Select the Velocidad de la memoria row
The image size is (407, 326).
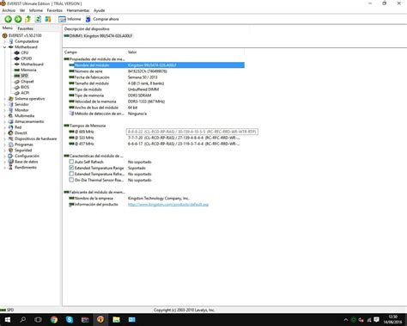point(156,101)
